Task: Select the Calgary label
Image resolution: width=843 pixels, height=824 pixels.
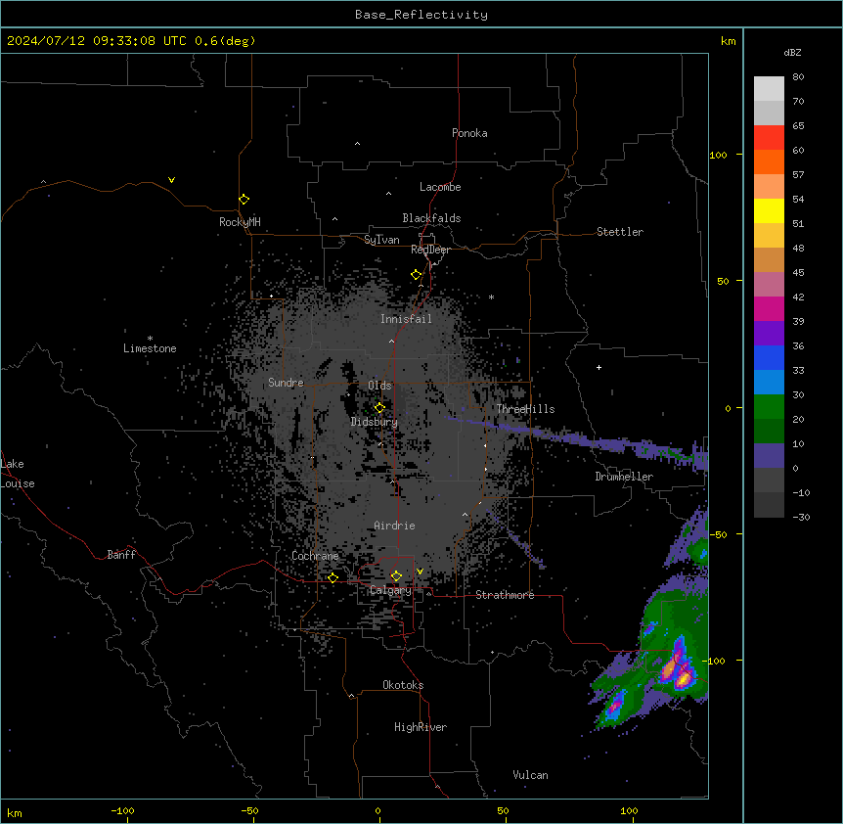Action: [x=390, y=590]
